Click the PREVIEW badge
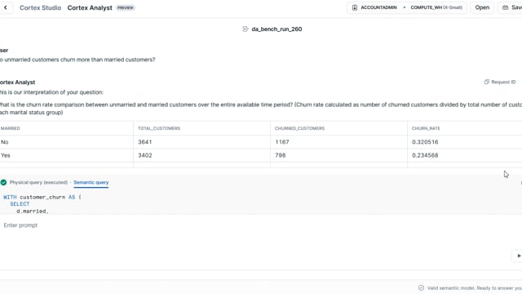The width and height of the screenshot is (522, 294). coord(125,7)
